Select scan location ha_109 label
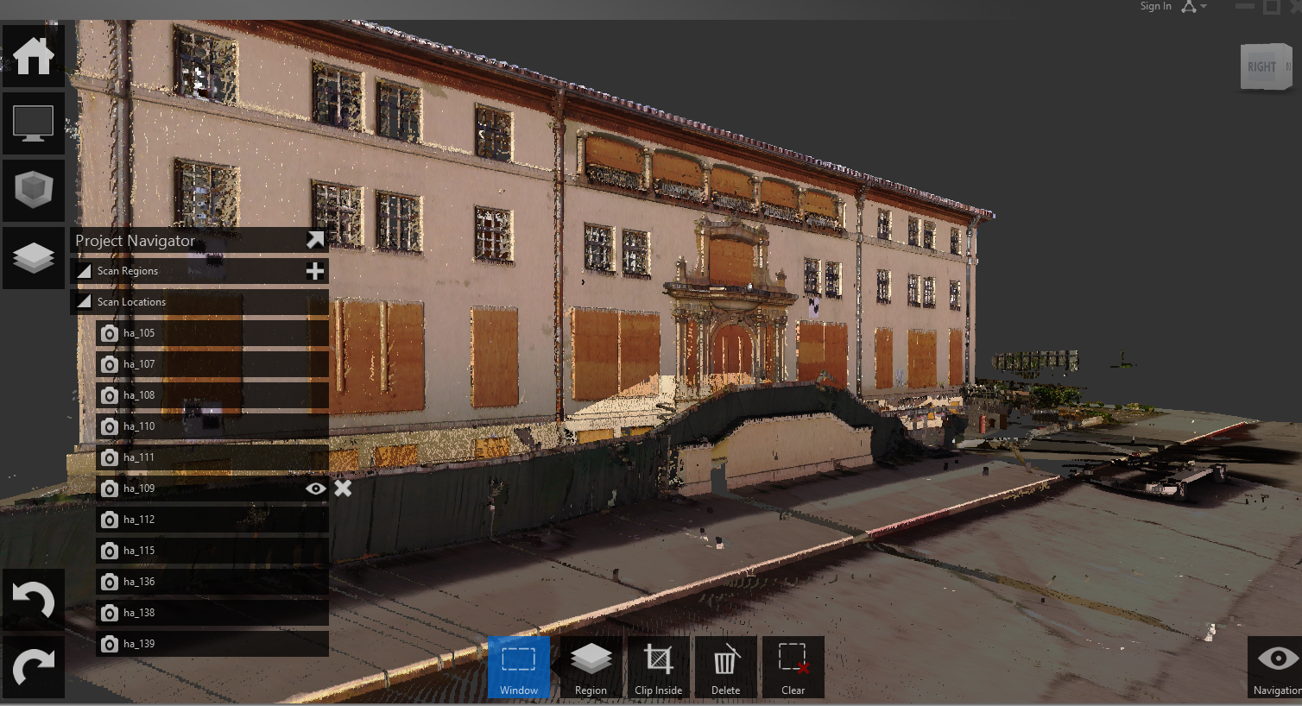The width and height of the screenshot is (1302, 706). 139,489
